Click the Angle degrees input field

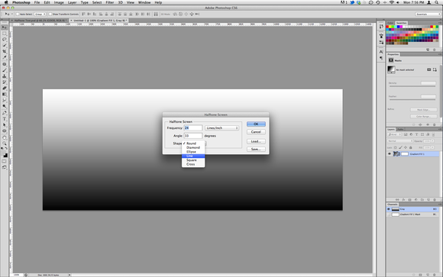[193, 136]
